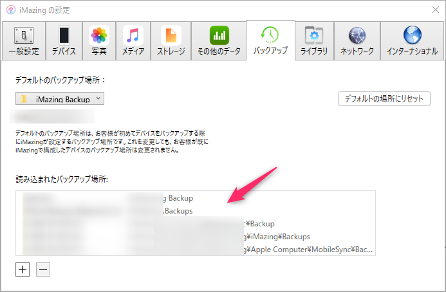
Task: Add a backup location with plus button
Action: click(x=23, y=269)
